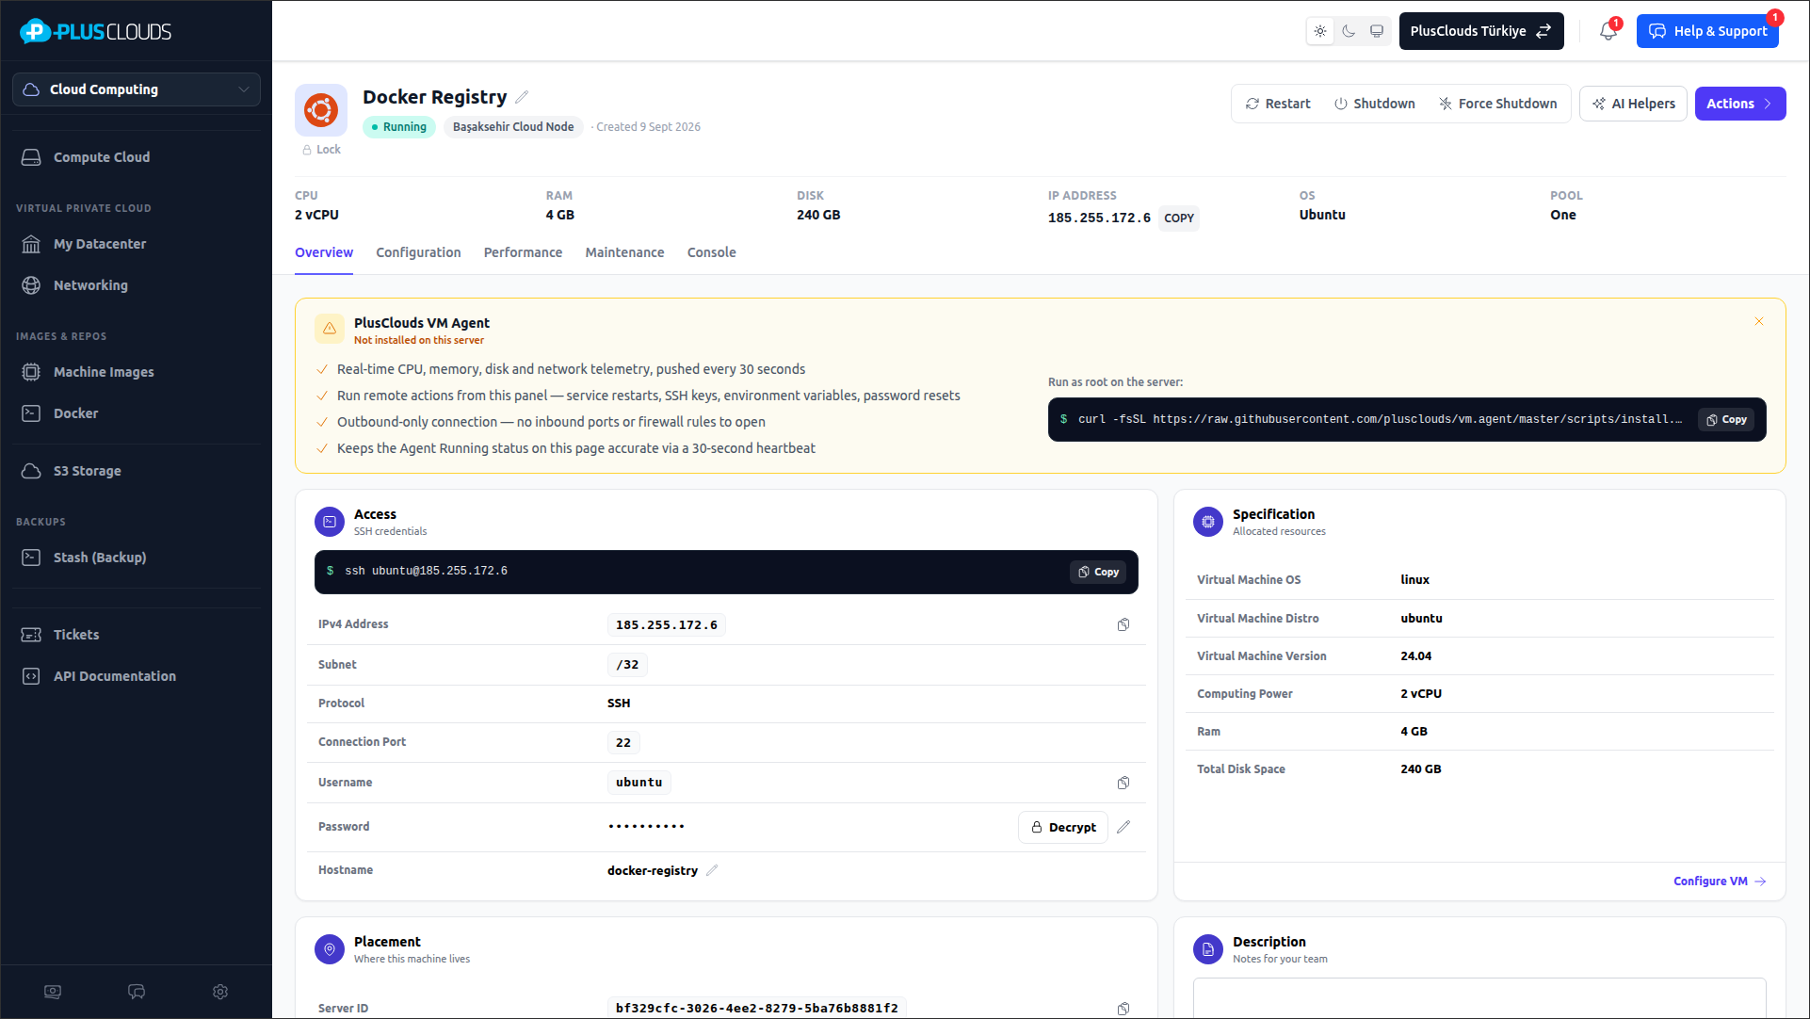The image size is (1810, 1019).
Task: Click the Access section terminal icon
Action: click(x=330, y=521)
